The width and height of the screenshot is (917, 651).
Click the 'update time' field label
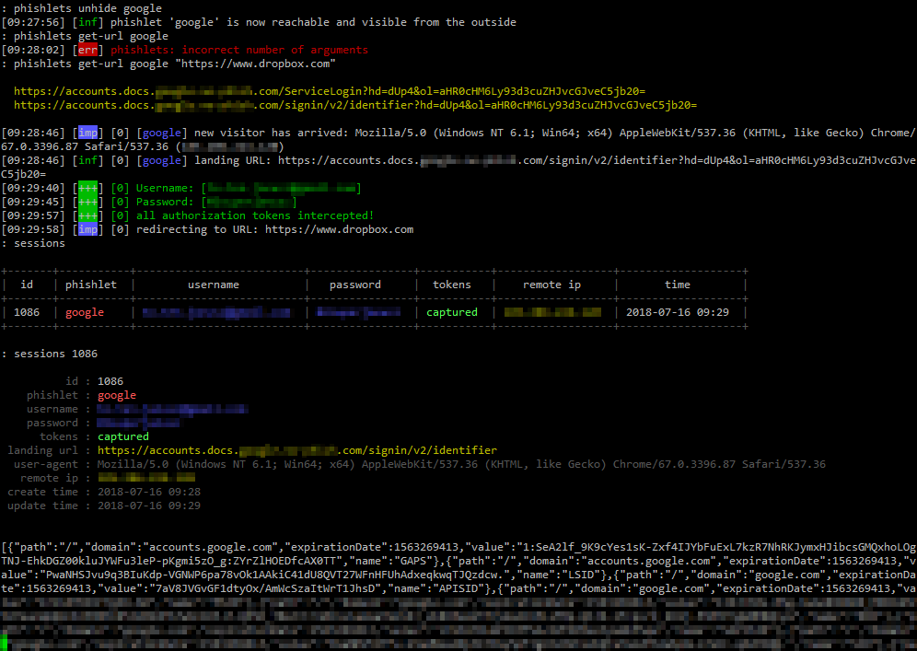pos(42,506)
